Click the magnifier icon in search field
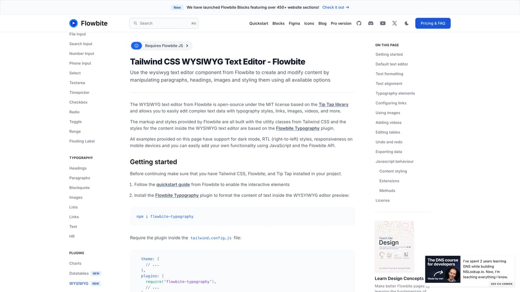Image resolution: width=520 pixels, height=292 pixels. coord(135,23)
